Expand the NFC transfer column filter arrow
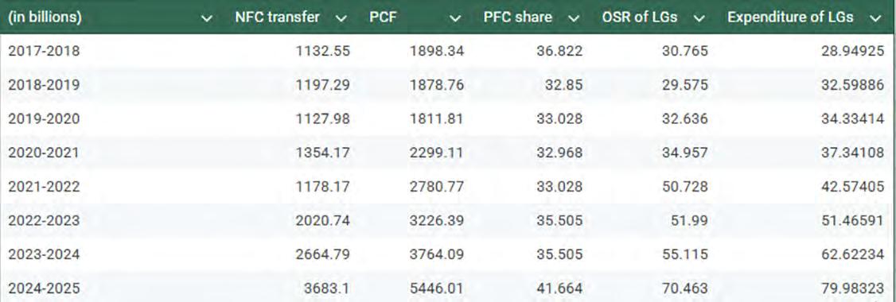 click(341, 18)
